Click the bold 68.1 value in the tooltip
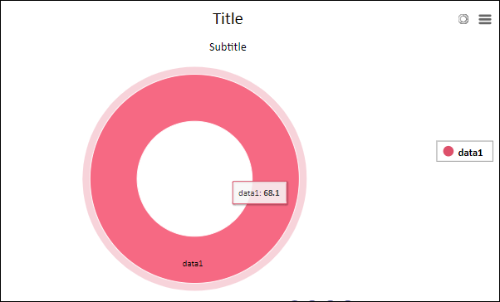The width and height of the screenshot is (500, 302). click(x=272, y=192)
